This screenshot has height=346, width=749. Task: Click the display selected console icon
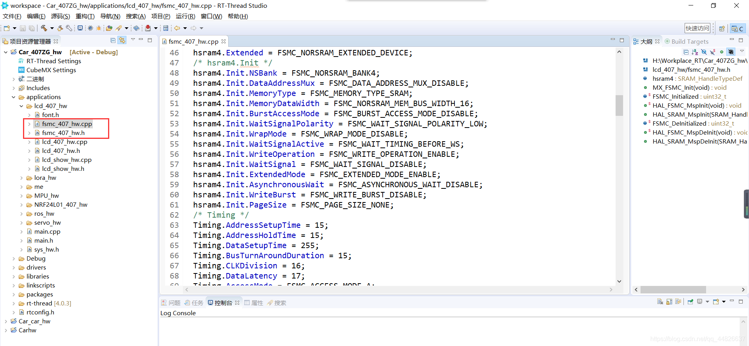(x=699, y=302)
